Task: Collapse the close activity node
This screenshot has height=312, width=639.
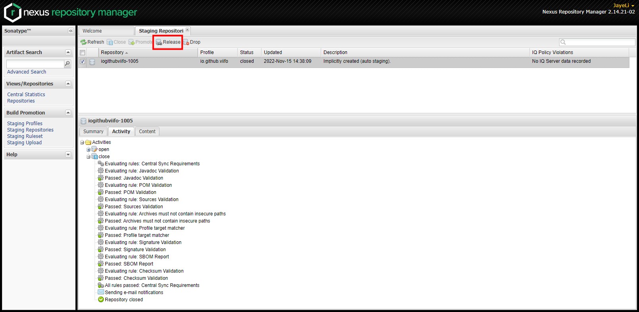Action: pos(89,157)
